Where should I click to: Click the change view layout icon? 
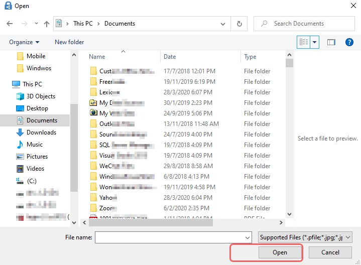(x=303, y=42)
